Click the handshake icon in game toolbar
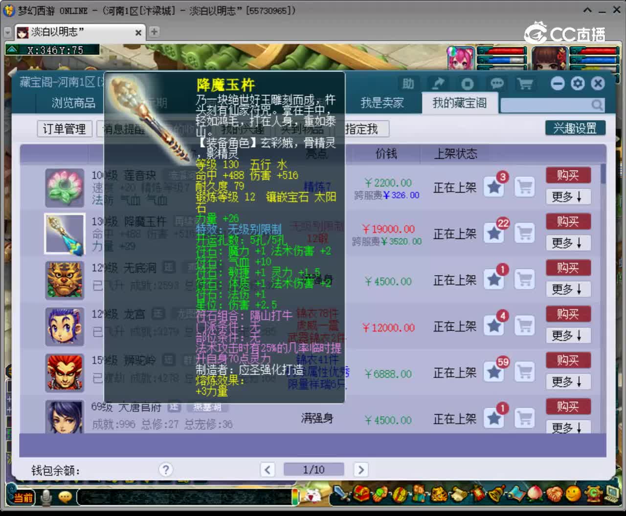This screenshot has width=626, height=516. (555, 494)
